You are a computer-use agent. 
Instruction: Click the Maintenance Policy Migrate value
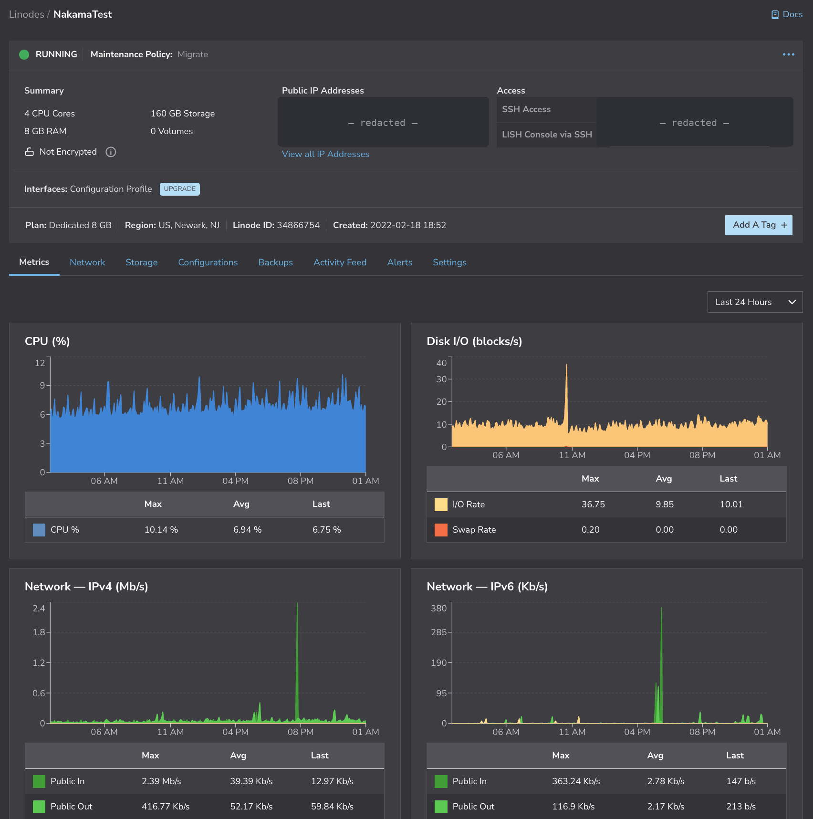point(193,54)
